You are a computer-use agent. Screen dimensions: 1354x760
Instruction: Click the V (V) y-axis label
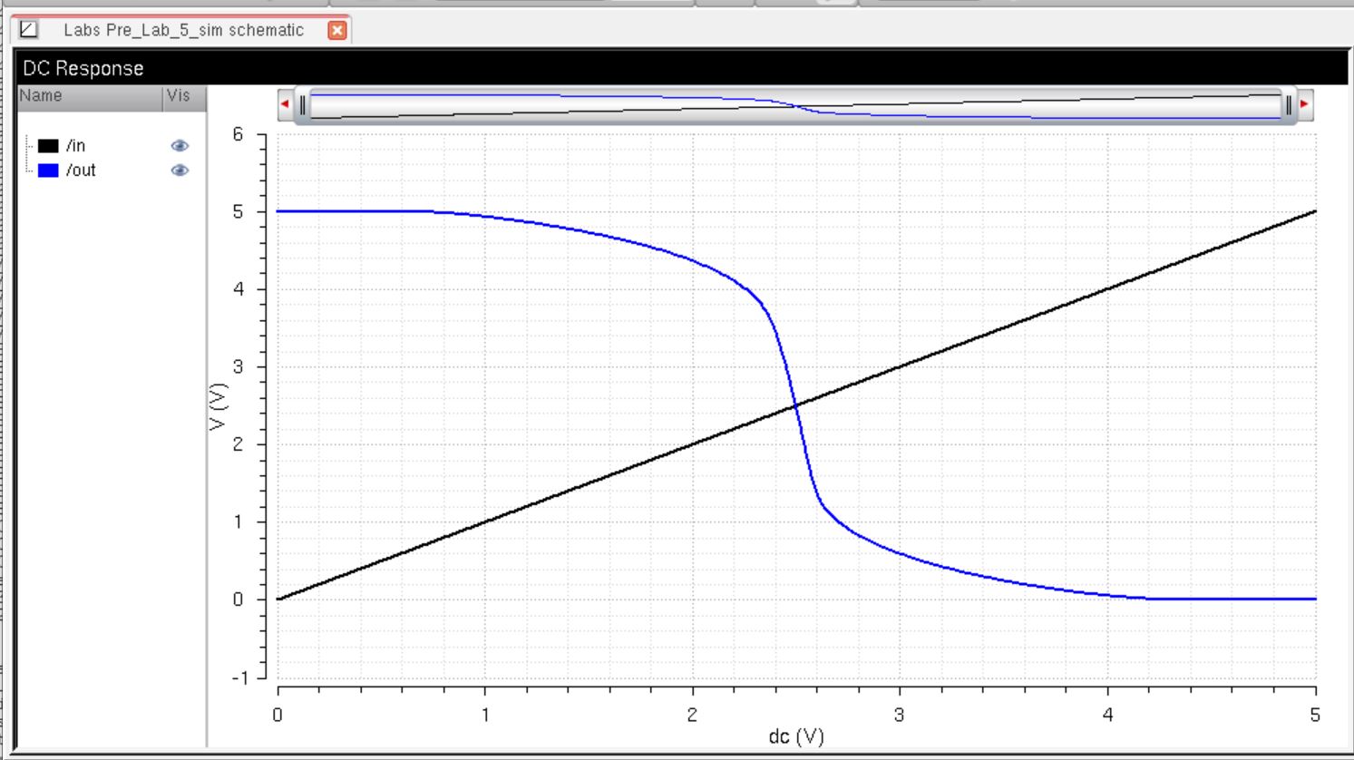pos(217,406)
